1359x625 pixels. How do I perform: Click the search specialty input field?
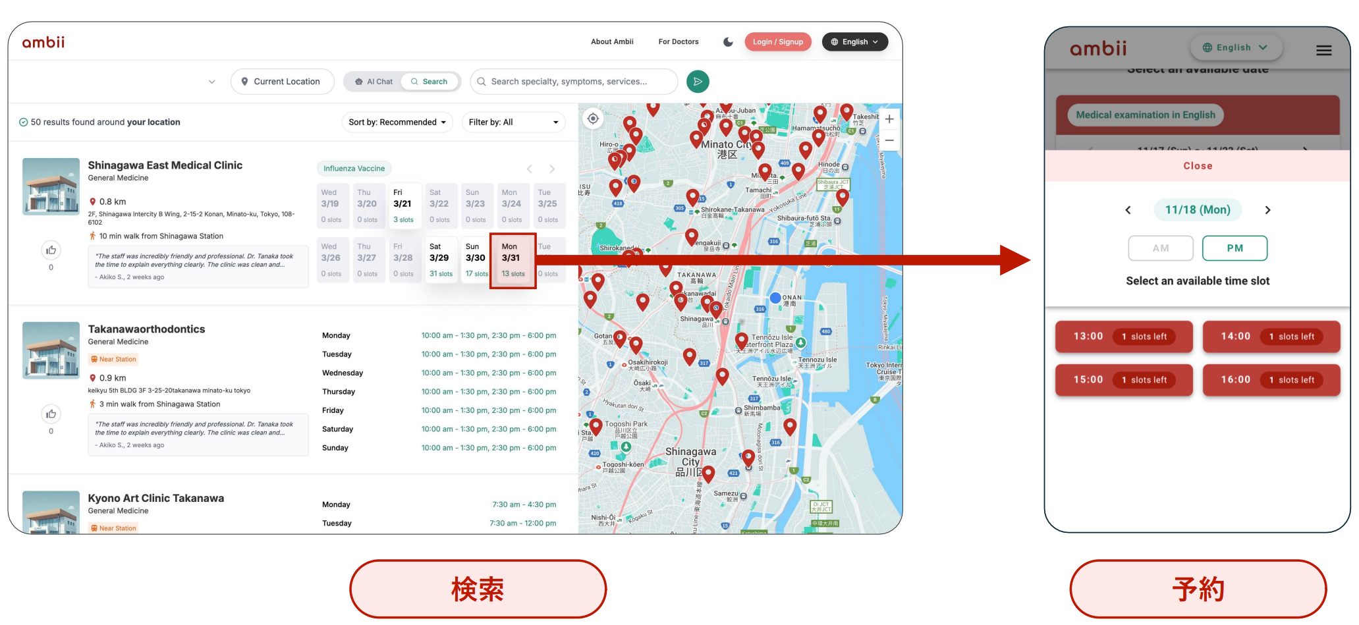point(573,82)
